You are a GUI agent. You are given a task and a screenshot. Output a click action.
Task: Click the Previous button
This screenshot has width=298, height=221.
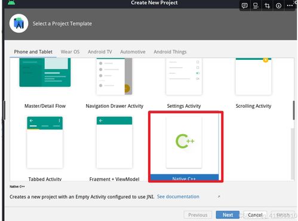198,215
